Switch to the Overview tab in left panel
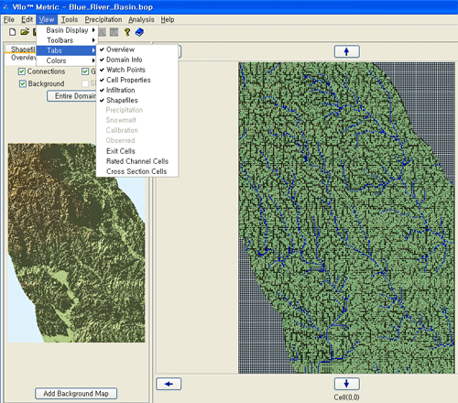This screenshot has height=403, width=458. [21, 58]
